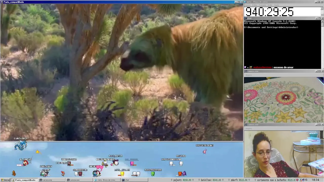This screenshot has height=182, width=324.
Task: Click the LINK__KYLIAN yellow sprite
Action: 122,174
